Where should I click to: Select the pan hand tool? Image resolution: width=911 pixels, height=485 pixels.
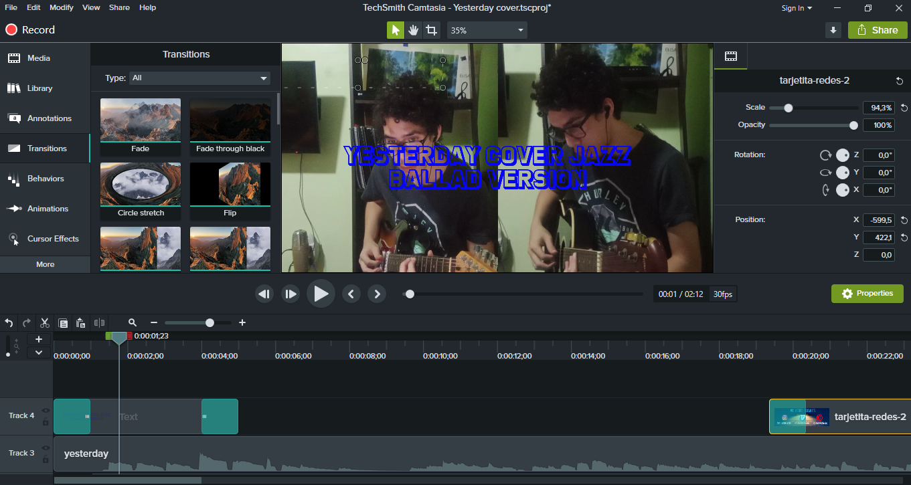point(414,30)
